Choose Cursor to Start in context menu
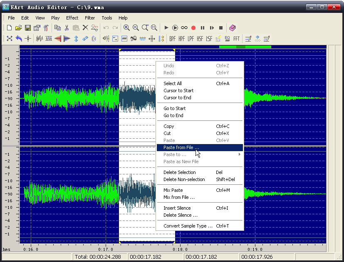 [x=200, y=91]
